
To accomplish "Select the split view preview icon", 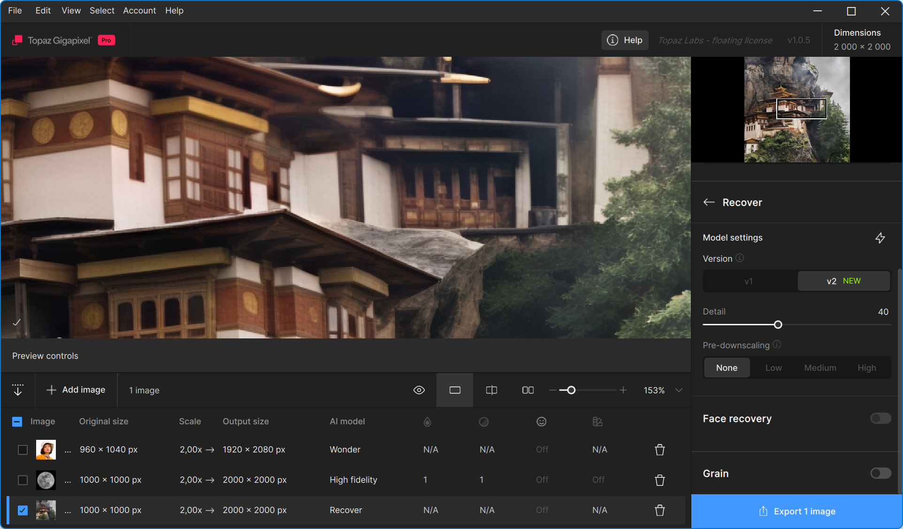I will [x=491, y=390].
